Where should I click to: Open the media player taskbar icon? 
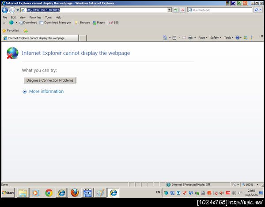pos(36,193)
